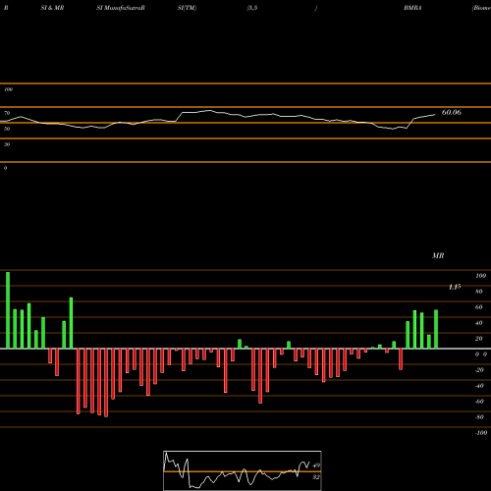Viewport: 491px width, 491px height.
Task: Click the 70 level label on RSI axis
Action: (x=7, y=113)
